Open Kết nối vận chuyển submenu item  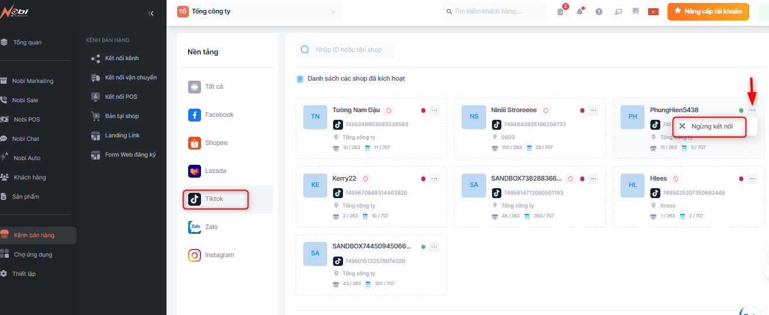click(x=130, y=77)
